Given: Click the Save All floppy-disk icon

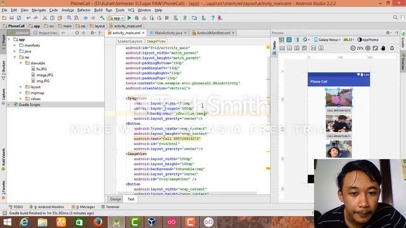Looking at the screenshot, I should [11, 18].
